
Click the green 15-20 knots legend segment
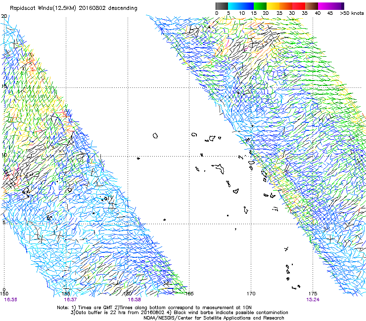260,6
